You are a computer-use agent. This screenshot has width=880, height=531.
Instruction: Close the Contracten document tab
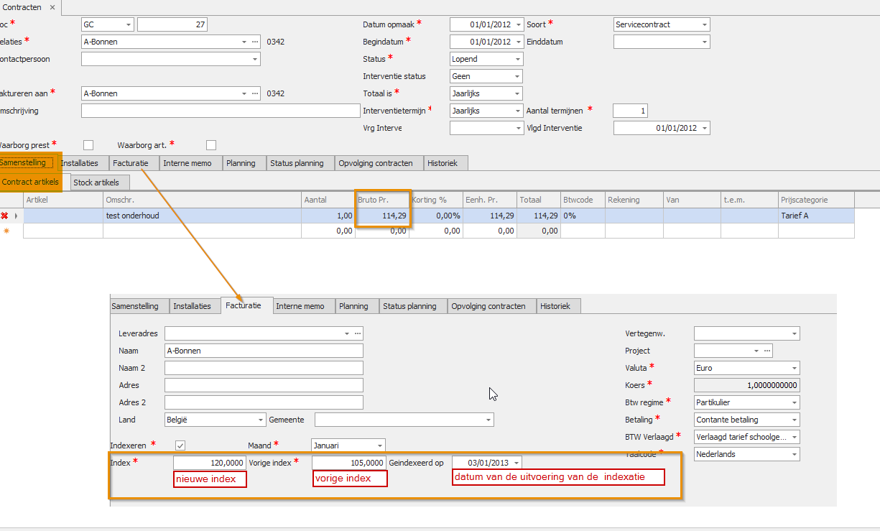click(x=52, y=7)
